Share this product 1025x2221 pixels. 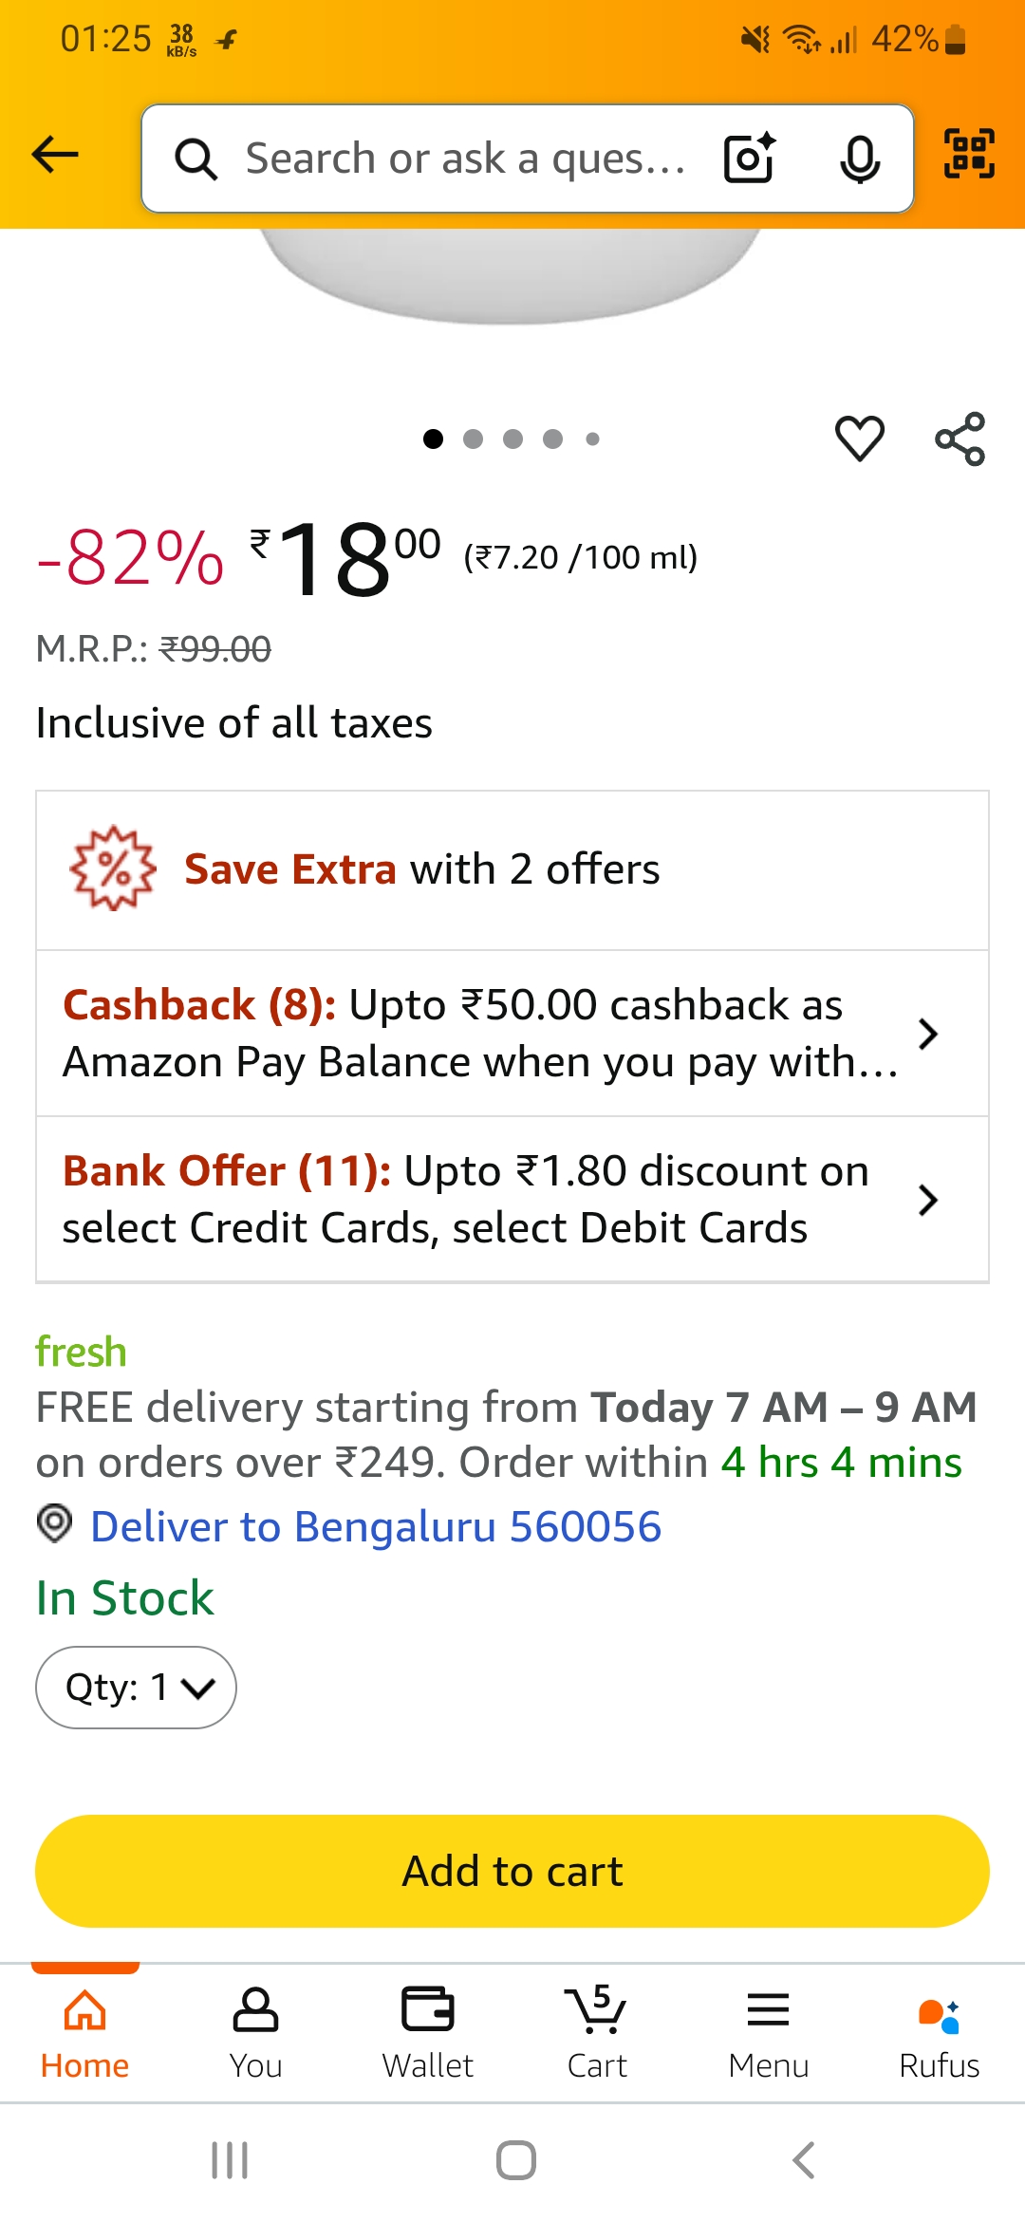(960, 439)
